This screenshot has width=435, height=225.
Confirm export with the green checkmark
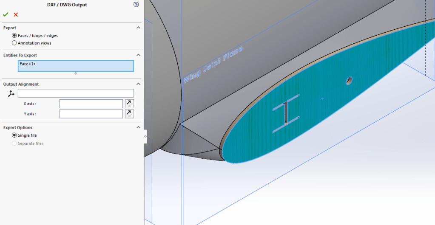(x=6, y=14)
